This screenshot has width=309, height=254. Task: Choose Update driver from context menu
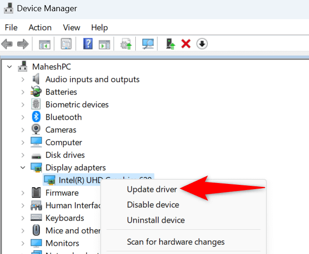click(x=152, y=189)
